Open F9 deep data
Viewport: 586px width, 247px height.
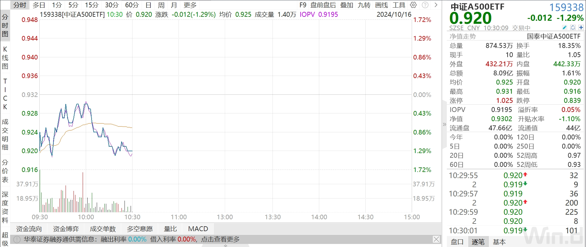tap(303, 5)
